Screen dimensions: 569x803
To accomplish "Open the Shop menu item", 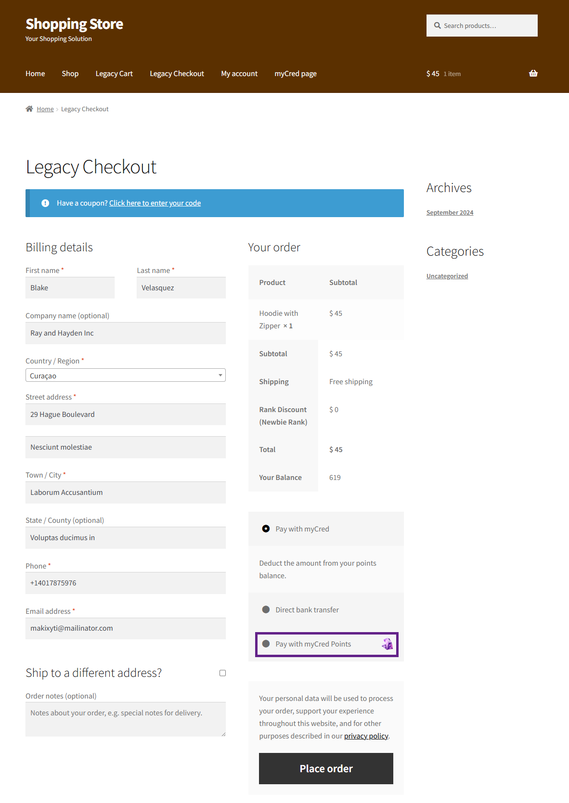I will [x=70, y=74].
